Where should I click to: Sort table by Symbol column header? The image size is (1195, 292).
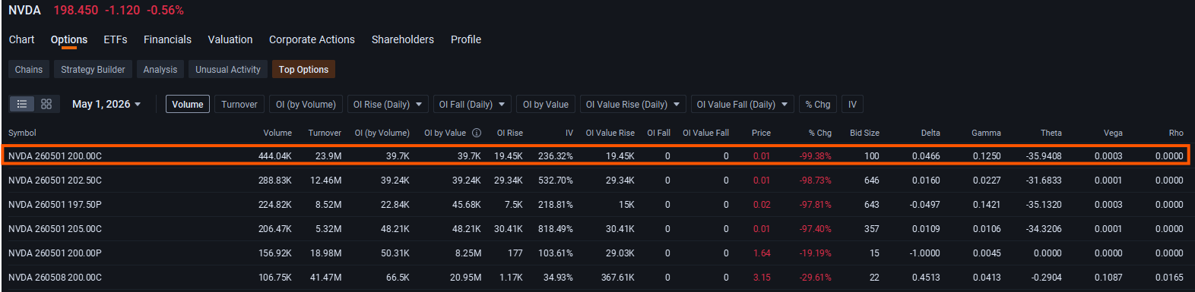tap(22, 133)
